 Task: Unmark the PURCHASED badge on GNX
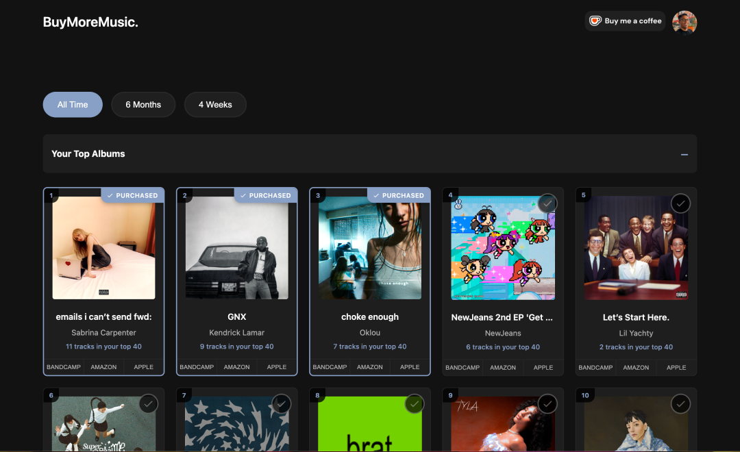(266, 195)
